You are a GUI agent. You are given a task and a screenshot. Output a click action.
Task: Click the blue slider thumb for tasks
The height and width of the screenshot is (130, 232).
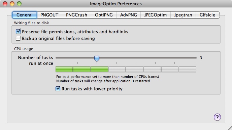click(x=97, y=58)
